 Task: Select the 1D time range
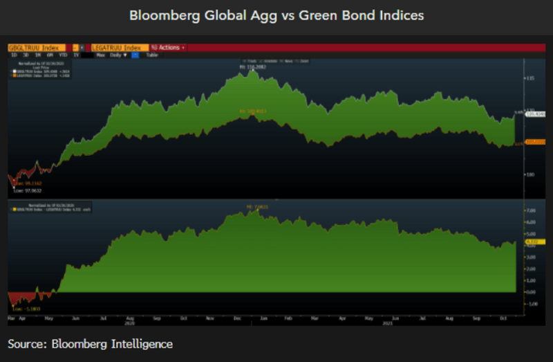pyautogui.click(x=14, y=55)
